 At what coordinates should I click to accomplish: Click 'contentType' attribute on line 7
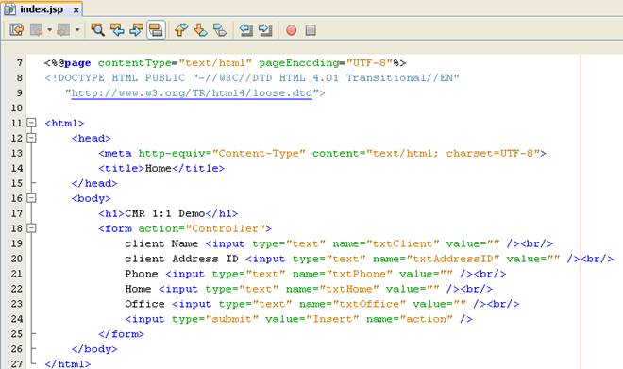pyautogui.click(x=135, y=63)
